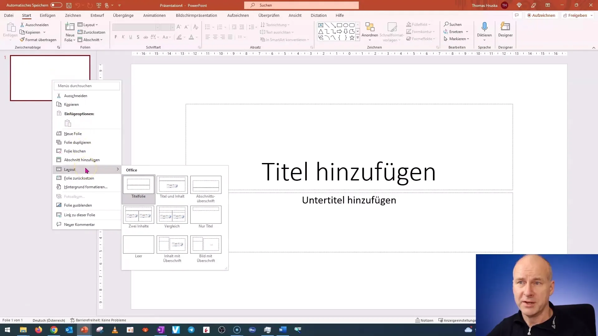Toggle Folie ausblenden slide visibility
The width and height of the screenshot is (598, 336).
(78, 205)
